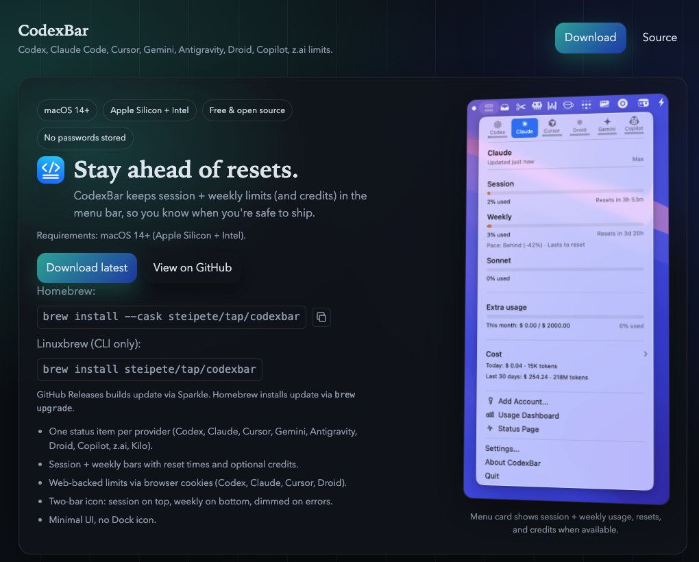Click 'Today: $ 0.04 · 15K tokens' text
Viewport: 699px width, 562px height.
tap(521, 366)
